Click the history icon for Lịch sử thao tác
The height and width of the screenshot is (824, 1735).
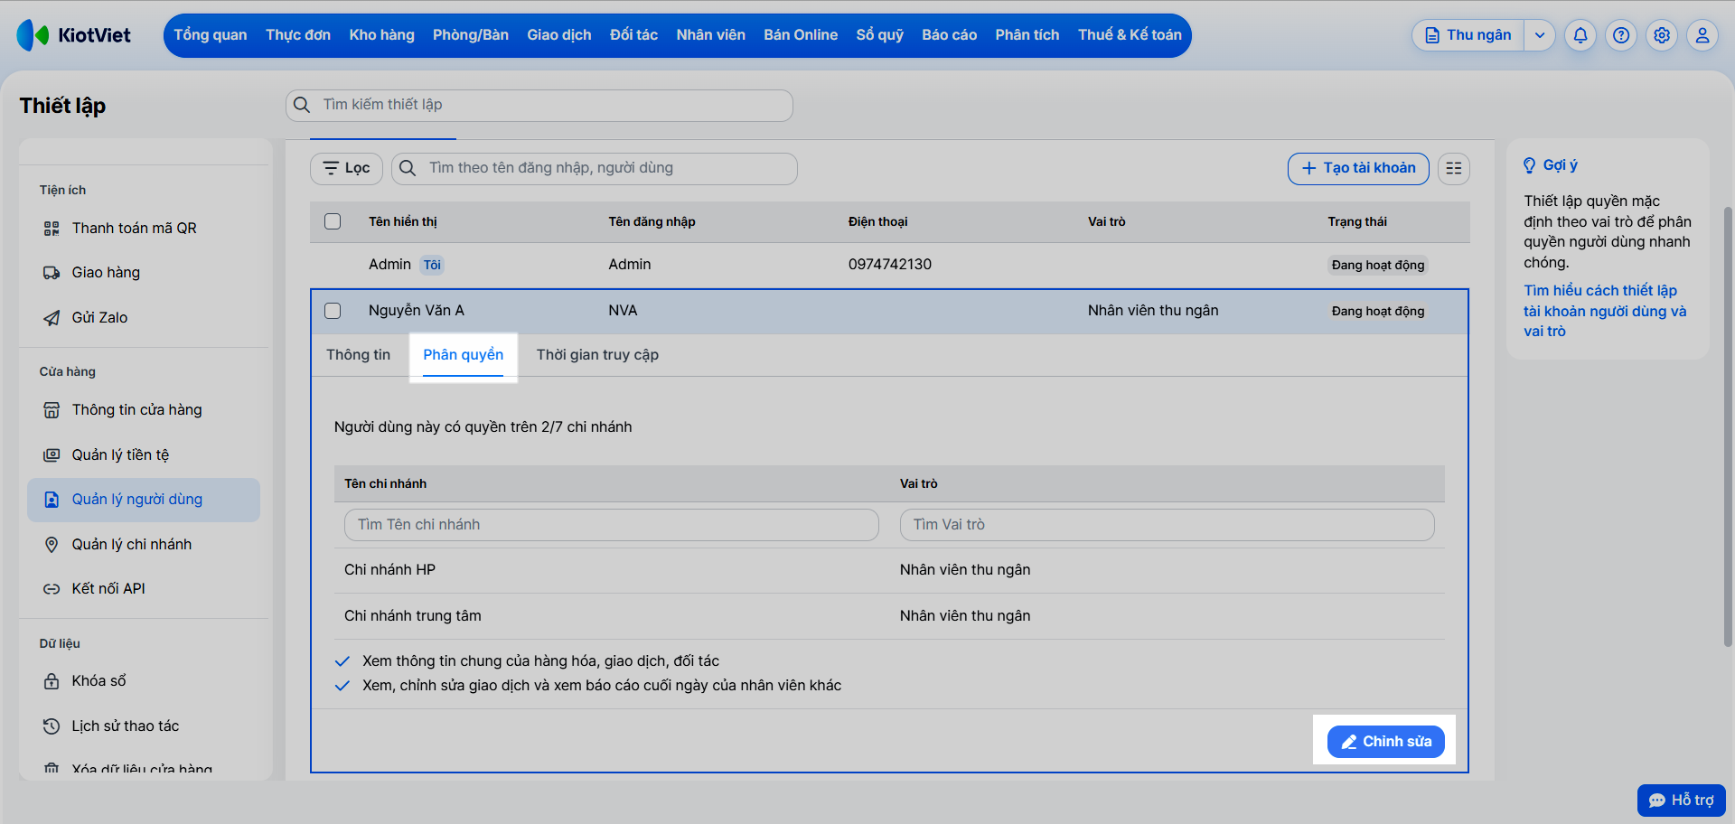point(52,726)
